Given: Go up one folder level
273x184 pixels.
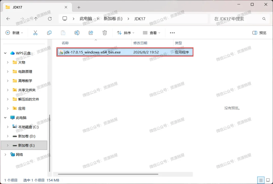Looking at the screenshot, I should point(36,19).
